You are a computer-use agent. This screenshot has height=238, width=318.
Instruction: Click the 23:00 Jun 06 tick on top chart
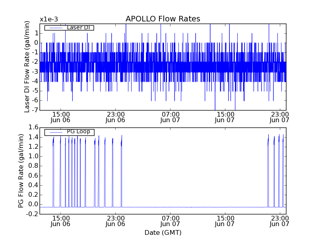(115, 116)
